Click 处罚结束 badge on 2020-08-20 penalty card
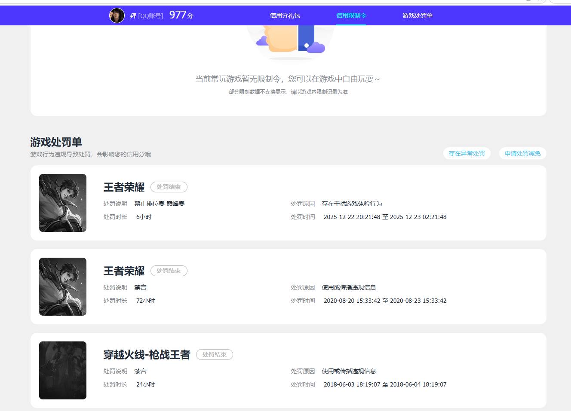Viewport: 571px width, 411px height. tap(169, 271)
